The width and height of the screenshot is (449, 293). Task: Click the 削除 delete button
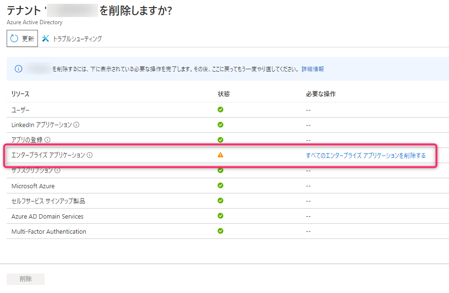(x=26, y=279)
